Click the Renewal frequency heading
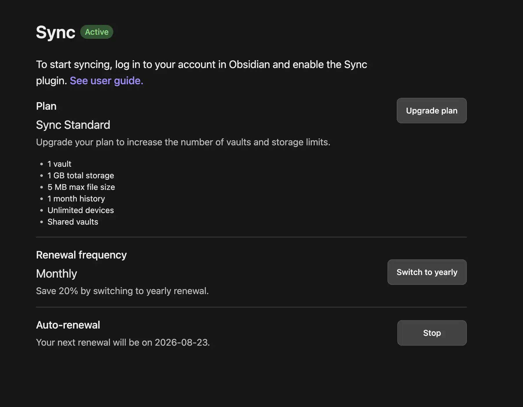Viewport: 523px width, 407px height. (81, 255)
